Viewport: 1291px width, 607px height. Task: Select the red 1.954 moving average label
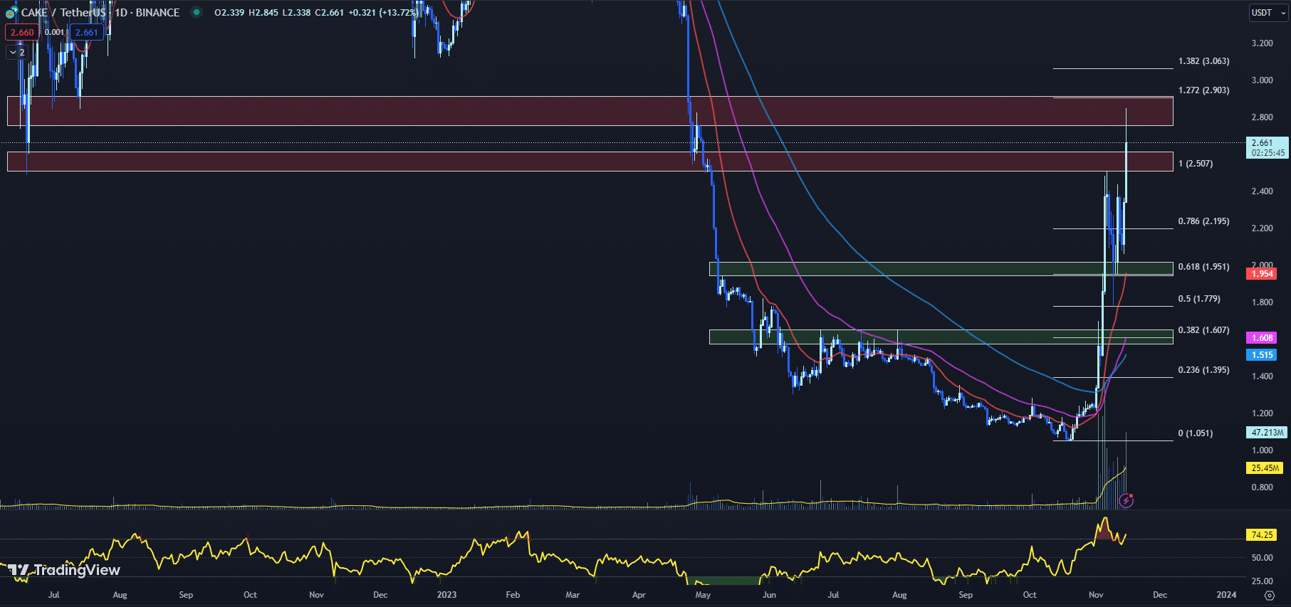coord(1262,274)
